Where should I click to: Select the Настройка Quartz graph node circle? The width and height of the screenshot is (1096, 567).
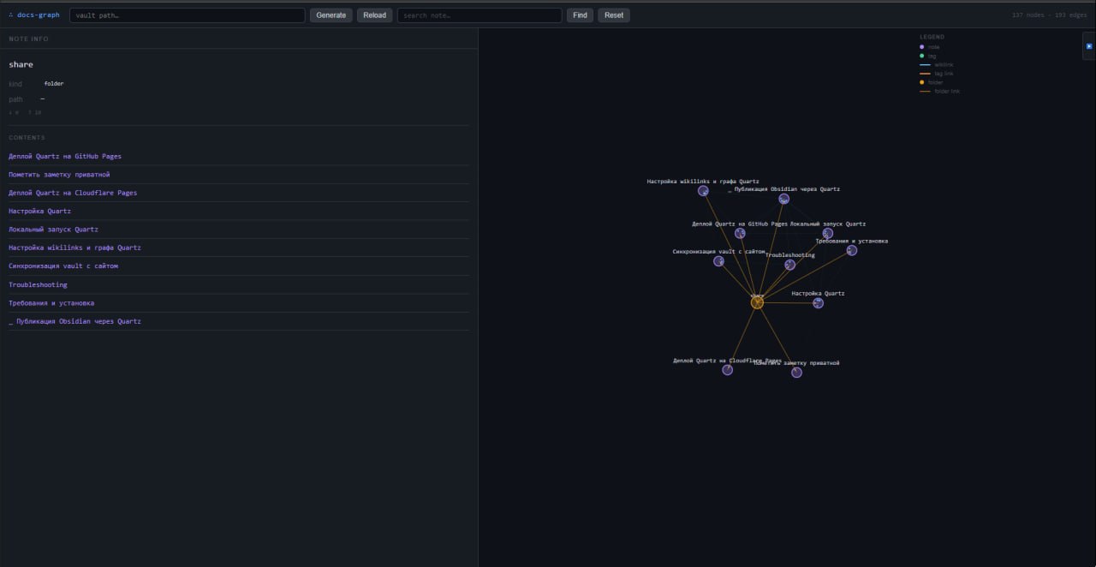[x=818, y=303]
